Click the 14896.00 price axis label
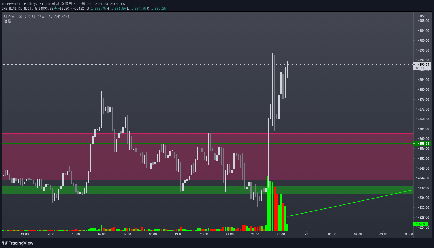The width and height of the screenshot is (434, 248). pyautogui.click(x=423, y=50)
